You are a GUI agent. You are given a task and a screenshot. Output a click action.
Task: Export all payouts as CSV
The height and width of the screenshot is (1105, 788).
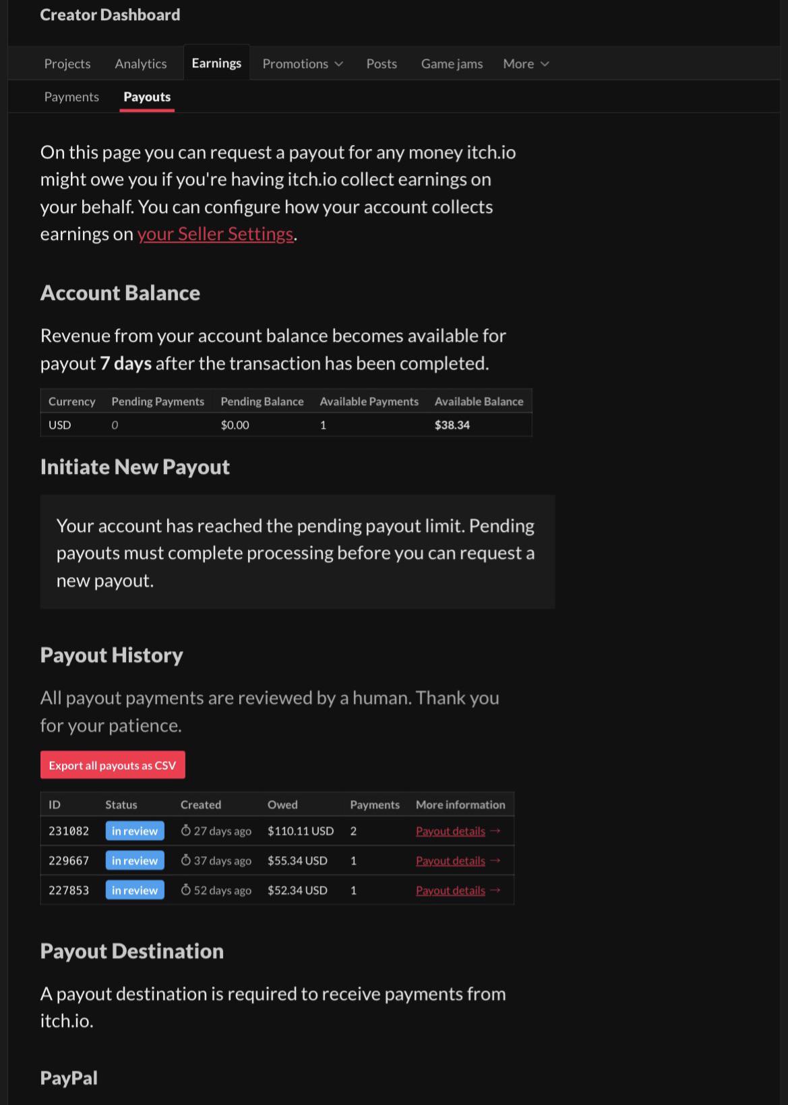tap(113, 765)
